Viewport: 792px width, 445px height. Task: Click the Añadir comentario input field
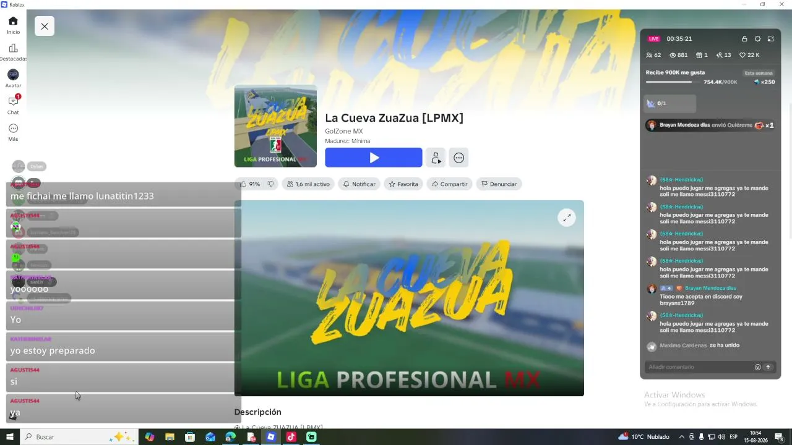pos(699,367)
